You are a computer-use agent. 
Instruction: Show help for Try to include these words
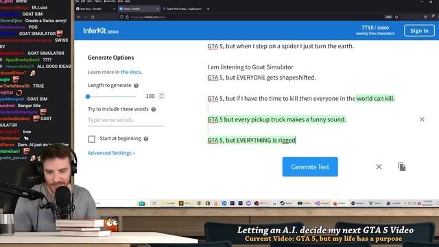click(154, 110)
